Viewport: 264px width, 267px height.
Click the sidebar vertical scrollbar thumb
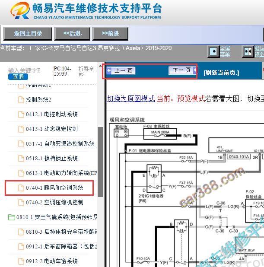click(x=101, y=162)
